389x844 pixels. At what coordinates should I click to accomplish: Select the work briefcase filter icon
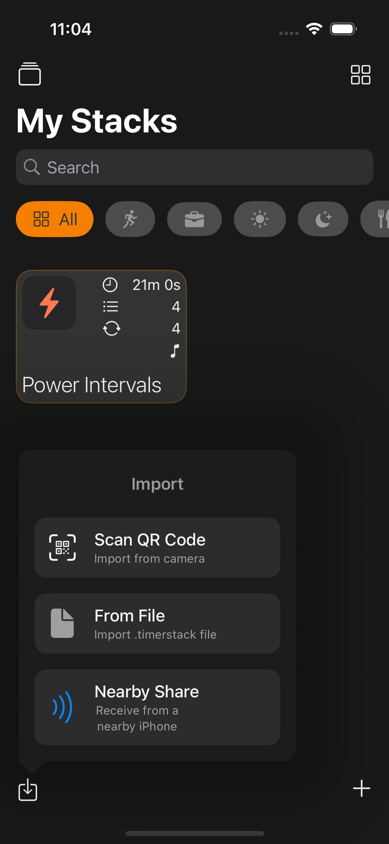(194, 219)
